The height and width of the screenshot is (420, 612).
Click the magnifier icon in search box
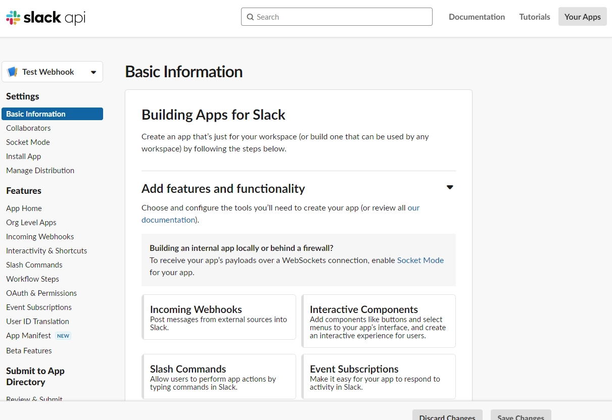250,17
